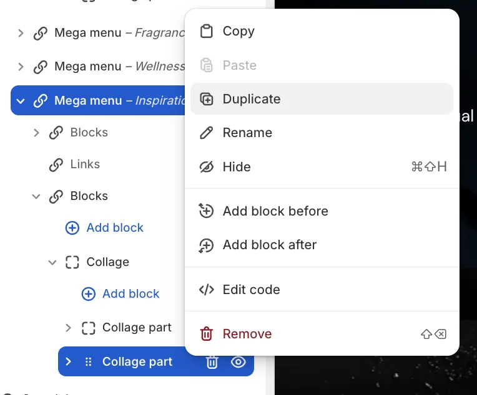Click the trash icon on selected Collage part
Screen dimensions: 477x395
click(x=212, y=362)
